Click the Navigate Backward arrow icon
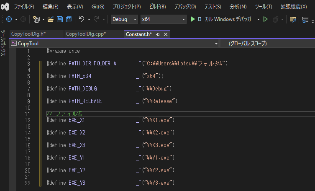Screen dimensions: 315x191 click(9, 19)
